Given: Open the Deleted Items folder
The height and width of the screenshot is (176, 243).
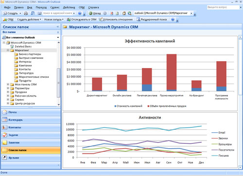Looking at the screenshot, I should (x=23, y=47).
